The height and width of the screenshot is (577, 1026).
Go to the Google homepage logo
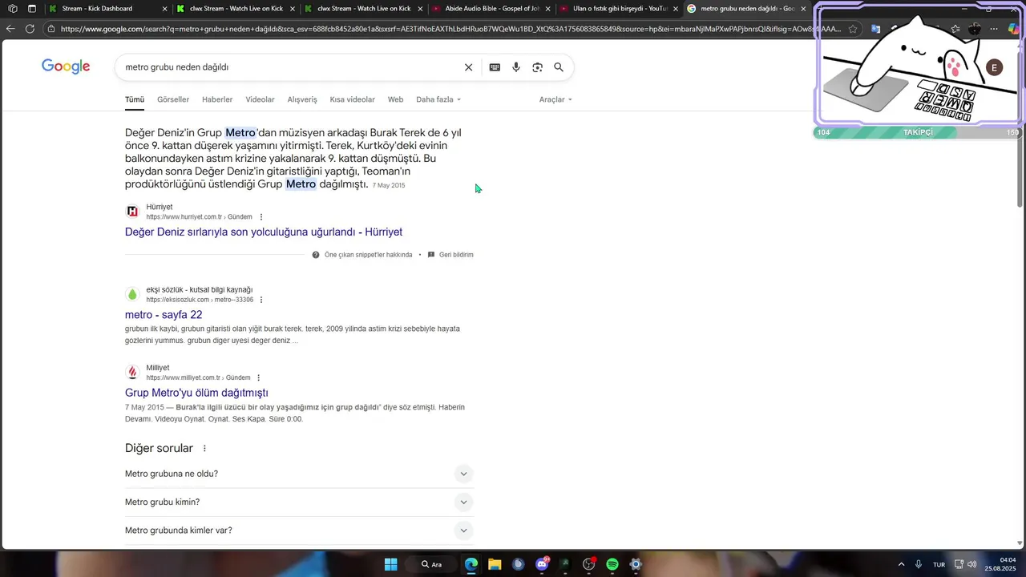(x=66, y=67)
